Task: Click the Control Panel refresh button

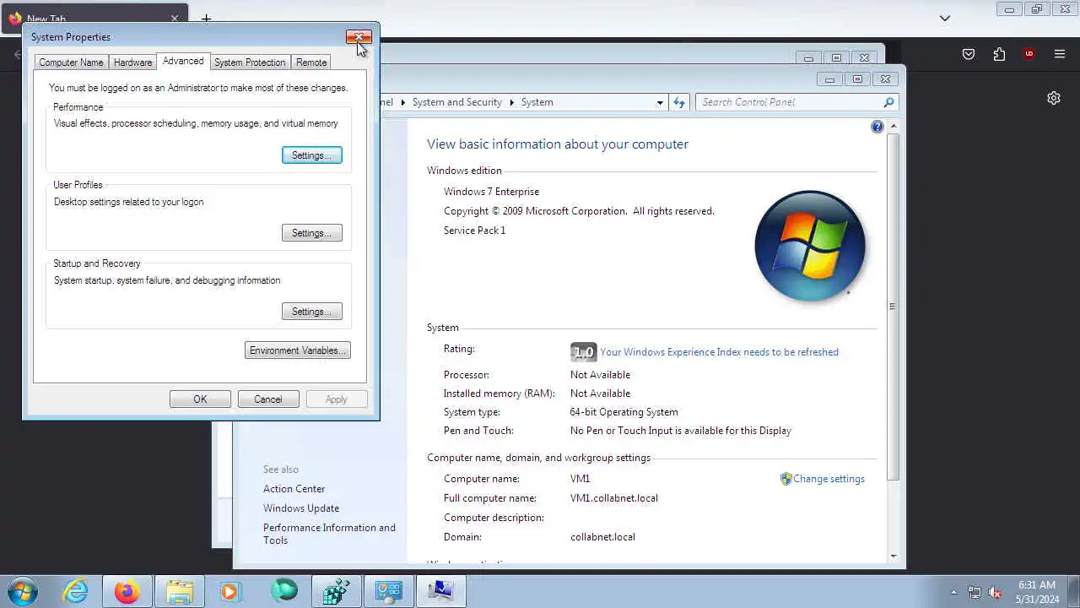Action: [679, 102]
